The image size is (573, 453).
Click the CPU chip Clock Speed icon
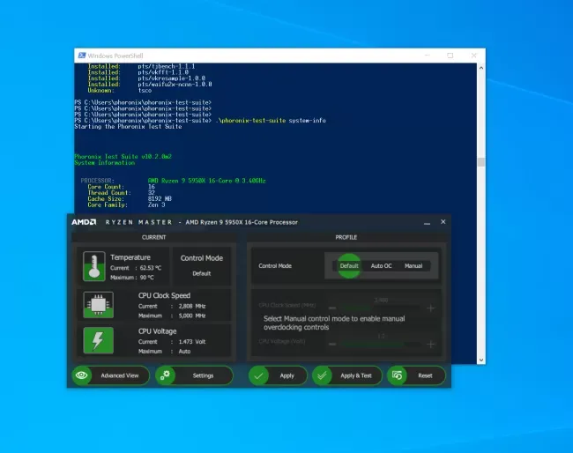[x=99, y=305]
